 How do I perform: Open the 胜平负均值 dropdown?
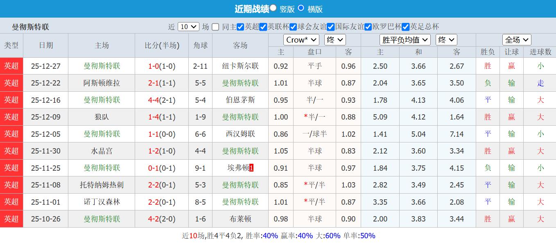click(x=405, y=40)
